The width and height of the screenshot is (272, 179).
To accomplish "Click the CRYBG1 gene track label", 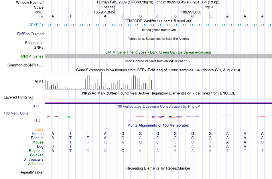I will click(x=36, y=25).
